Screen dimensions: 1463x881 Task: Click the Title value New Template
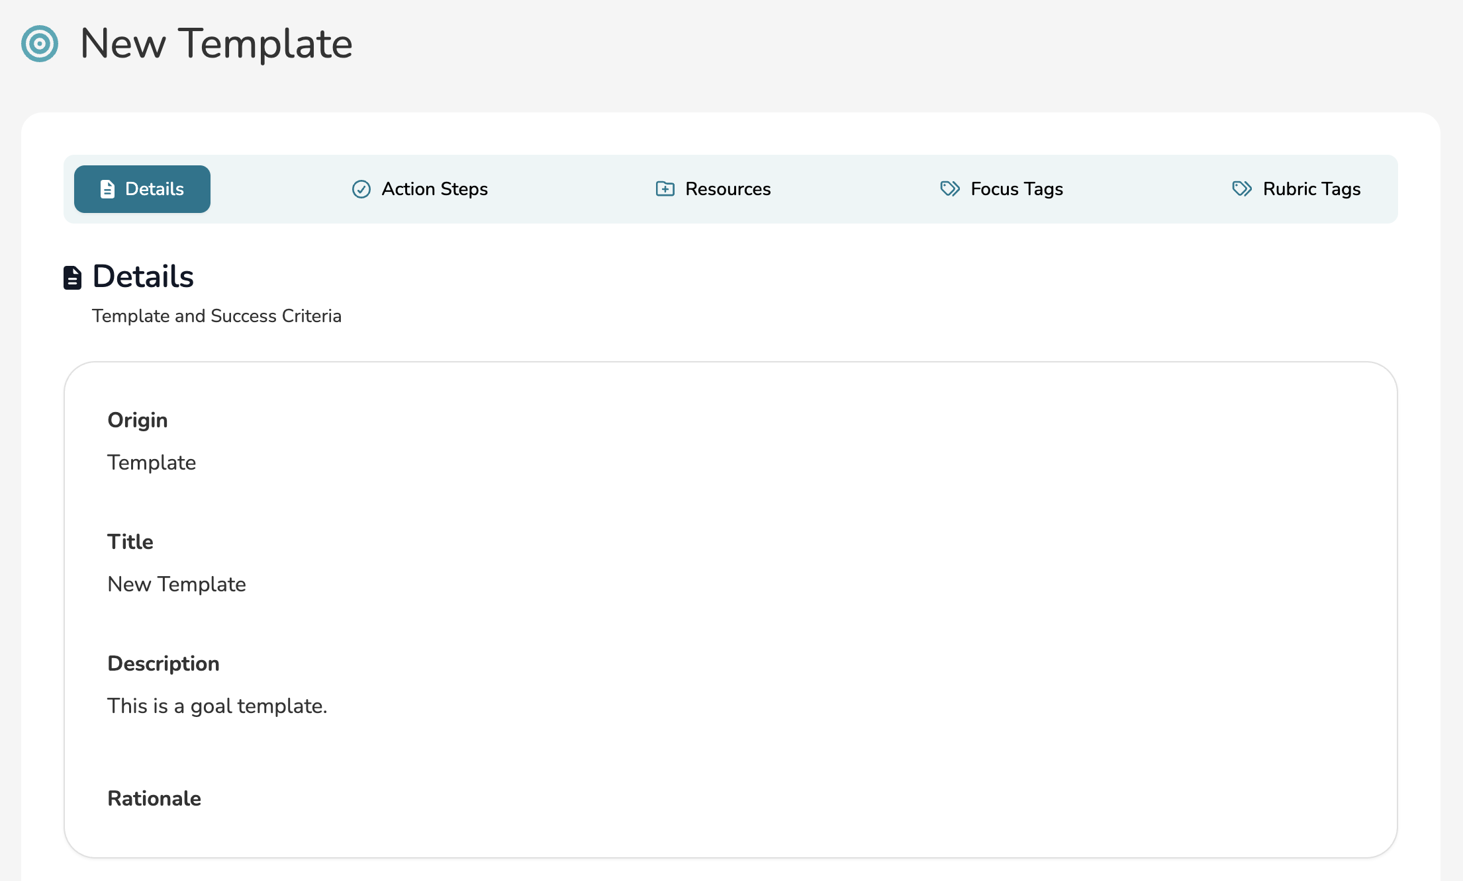177,584
